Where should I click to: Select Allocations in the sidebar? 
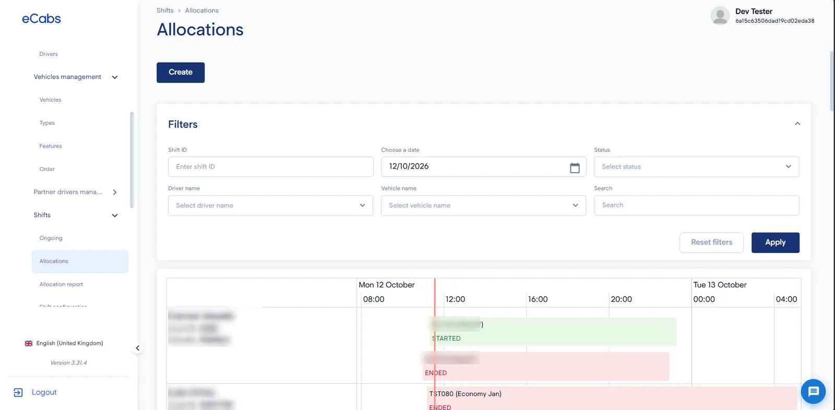80,261
